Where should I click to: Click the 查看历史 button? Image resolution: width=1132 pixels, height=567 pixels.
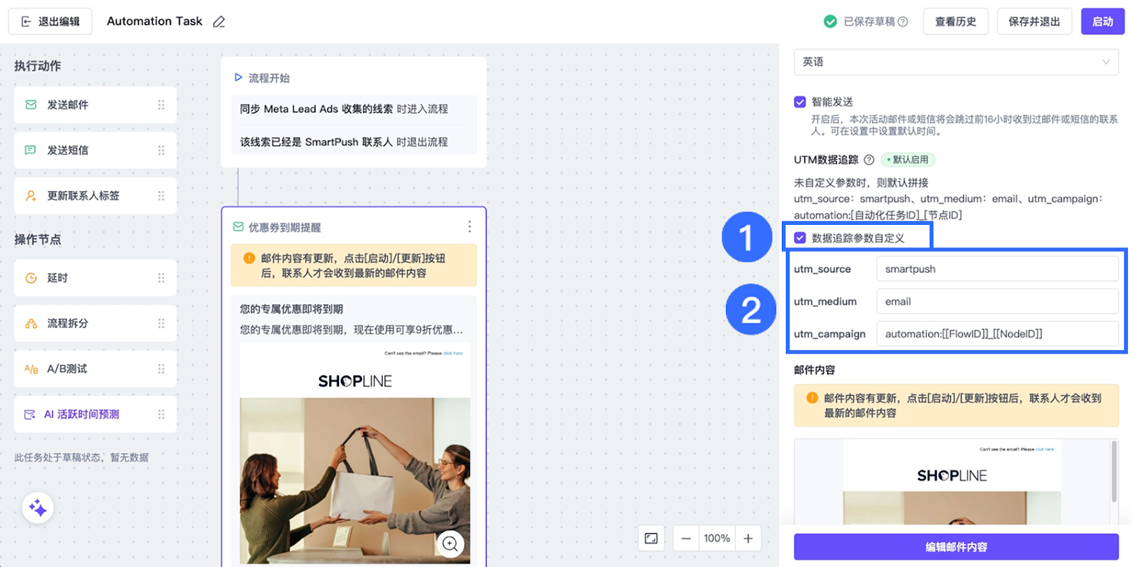(955, 22)
